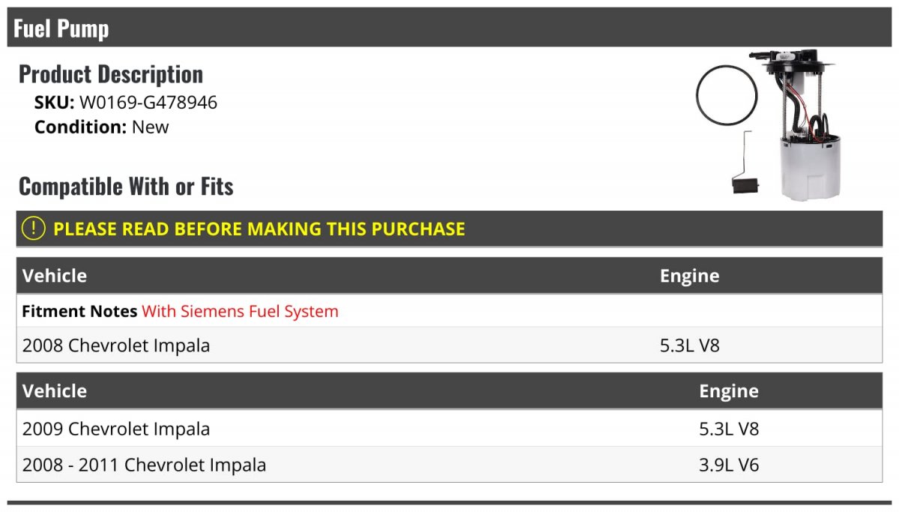
Task: Select the Compatible With or Fits heading
Action: click(x=126, y=186)
